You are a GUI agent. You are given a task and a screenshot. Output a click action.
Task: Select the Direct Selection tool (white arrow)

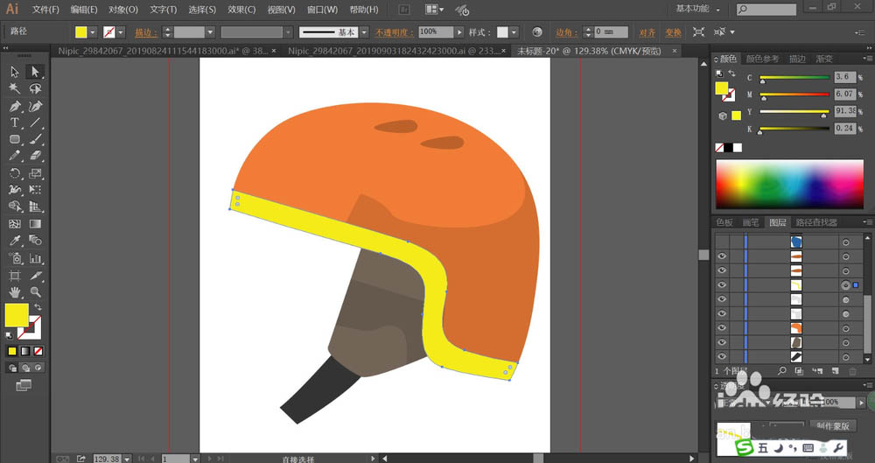(x=36, y=72)
